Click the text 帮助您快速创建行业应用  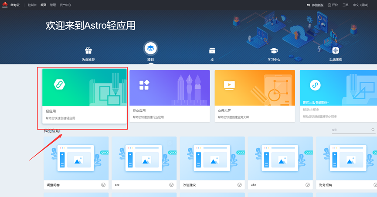click(x=148, y=117)
